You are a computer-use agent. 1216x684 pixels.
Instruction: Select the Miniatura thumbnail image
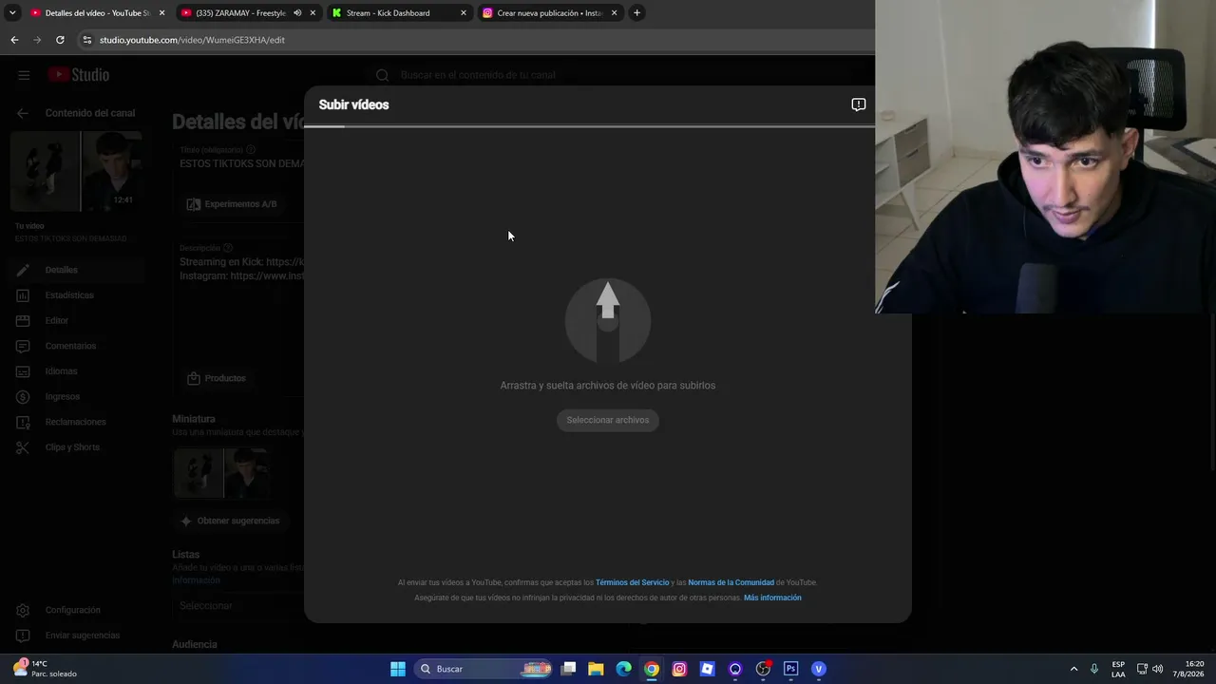[x=221, y=473]
